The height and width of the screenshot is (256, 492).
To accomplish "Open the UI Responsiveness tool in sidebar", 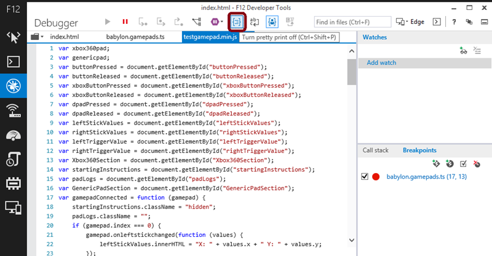I will (x=14, y=159).
